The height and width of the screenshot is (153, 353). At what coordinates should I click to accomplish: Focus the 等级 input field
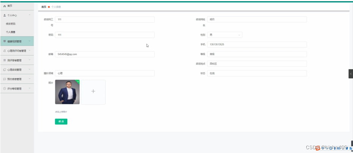(x=257, y=54)
